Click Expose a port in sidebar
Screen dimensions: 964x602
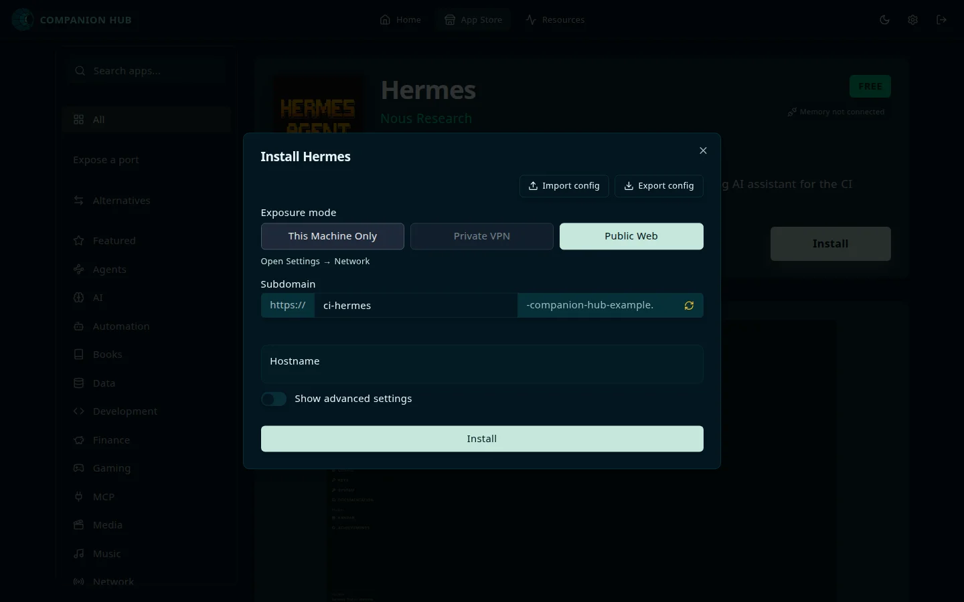coord(106,160)
